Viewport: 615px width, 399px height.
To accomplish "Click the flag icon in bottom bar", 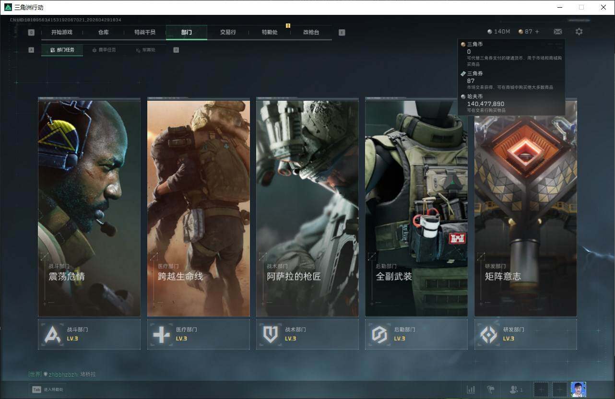I will pos(490,389).
